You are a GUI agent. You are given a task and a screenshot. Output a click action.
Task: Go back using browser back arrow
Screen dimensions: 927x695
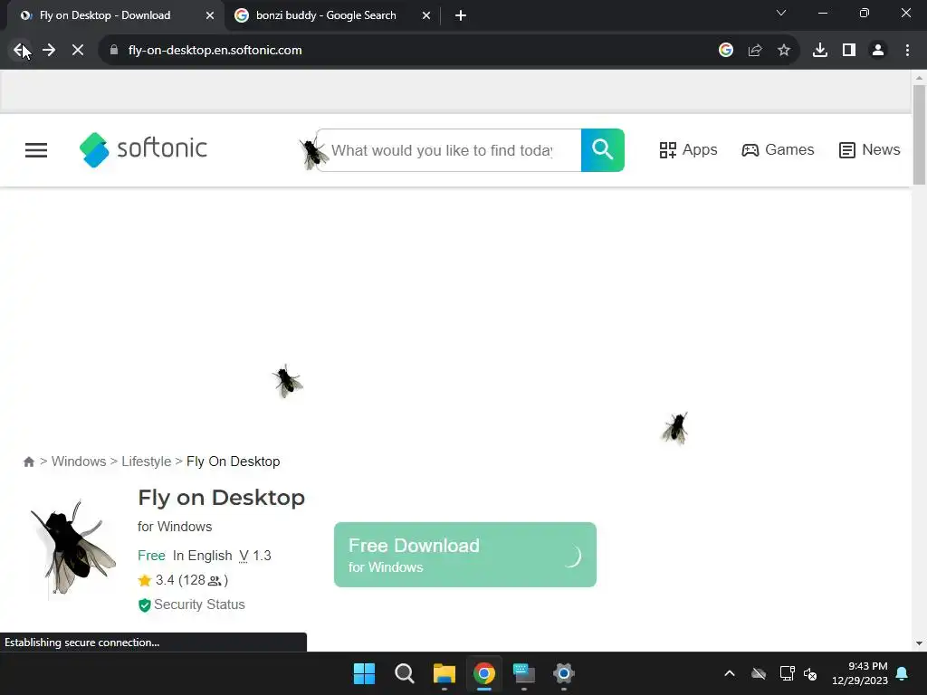(20, 51)
